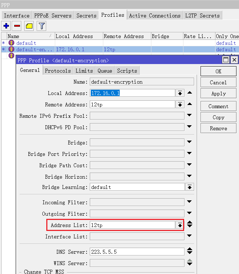Switch to the Active Connections tab

click(155, 15)
